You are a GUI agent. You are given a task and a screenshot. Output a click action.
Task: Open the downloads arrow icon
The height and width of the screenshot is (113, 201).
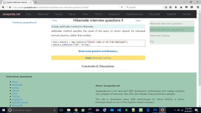click(176, 7)
